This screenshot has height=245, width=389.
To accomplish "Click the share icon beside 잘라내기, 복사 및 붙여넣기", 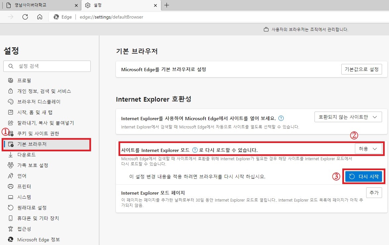I will tap(10, 123).
